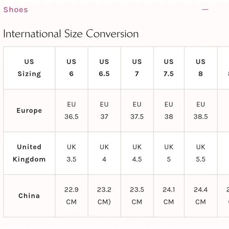Click the China row label
229x229 pixels.
tap(29, 196)
